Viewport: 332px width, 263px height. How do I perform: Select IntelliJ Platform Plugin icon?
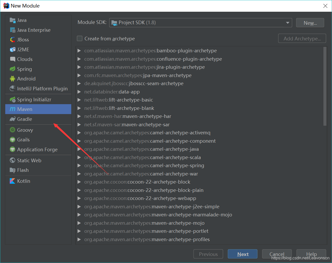[x=12, y=89]
